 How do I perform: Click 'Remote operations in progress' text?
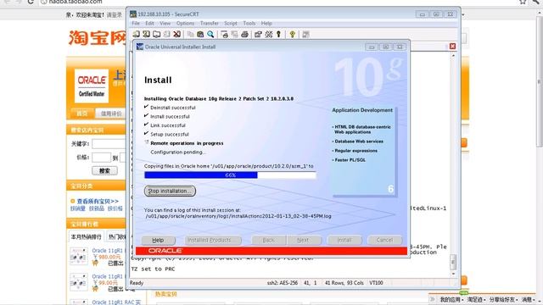[x=187, y=143]
